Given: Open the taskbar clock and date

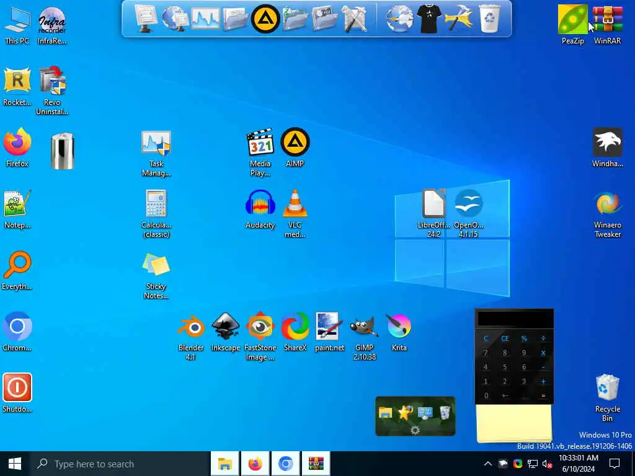Looking at the screenshot, I should click(x=579, y=464).
